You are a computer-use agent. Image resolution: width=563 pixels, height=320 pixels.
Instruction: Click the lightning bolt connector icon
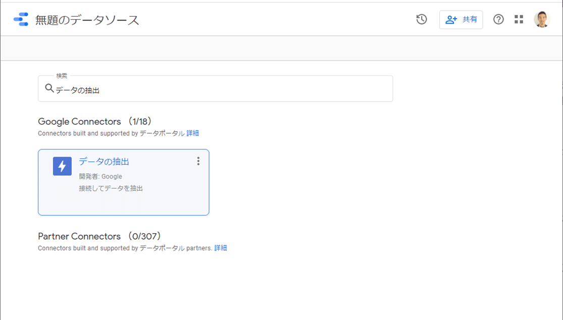62,166
